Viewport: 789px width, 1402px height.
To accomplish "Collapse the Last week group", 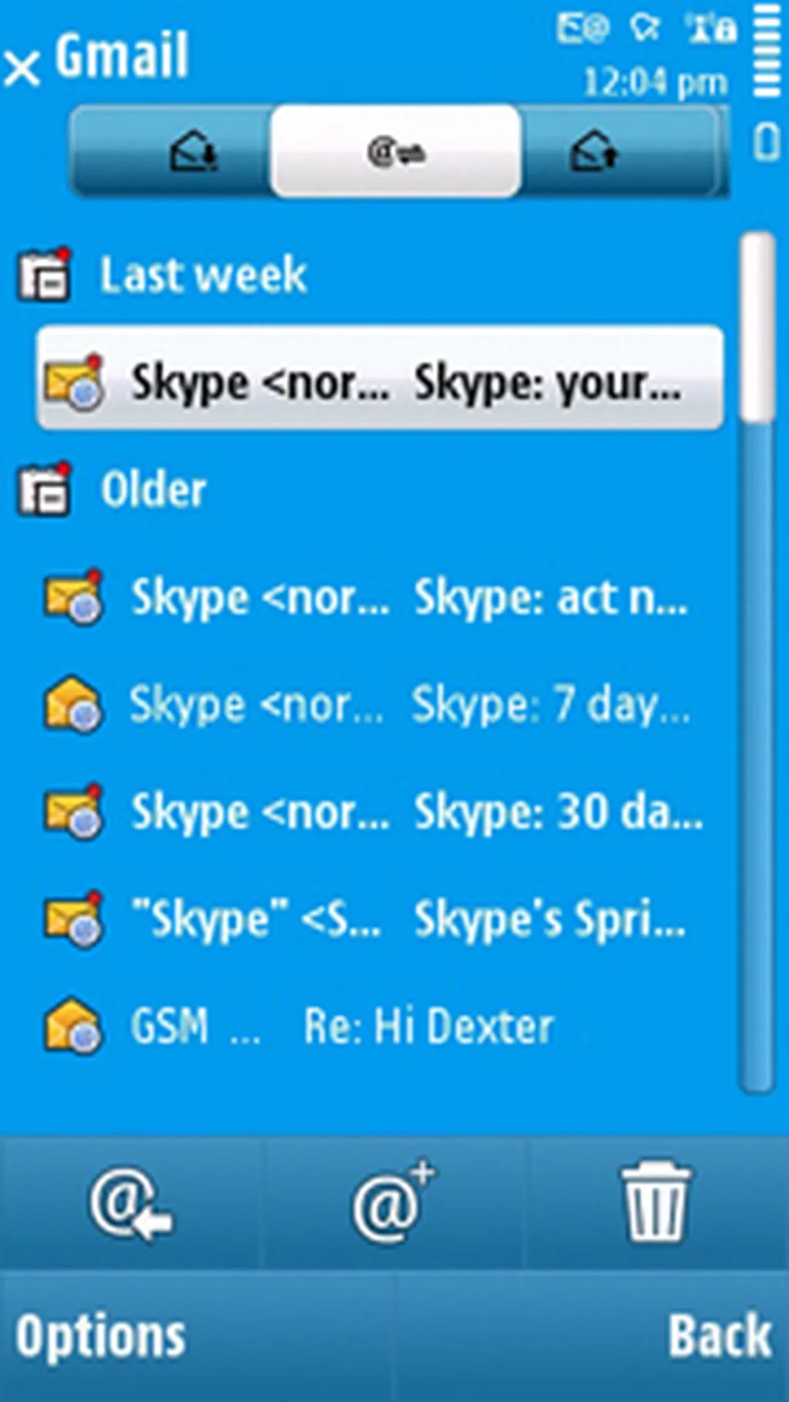I will pyautogui.click(x=203, y=275).
